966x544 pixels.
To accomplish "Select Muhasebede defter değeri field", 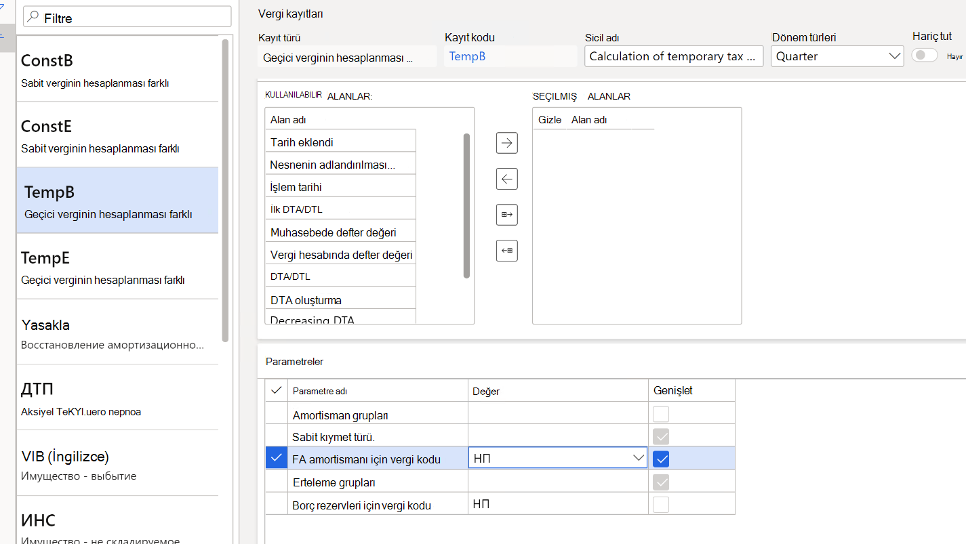I will click(x=340, y=232).
